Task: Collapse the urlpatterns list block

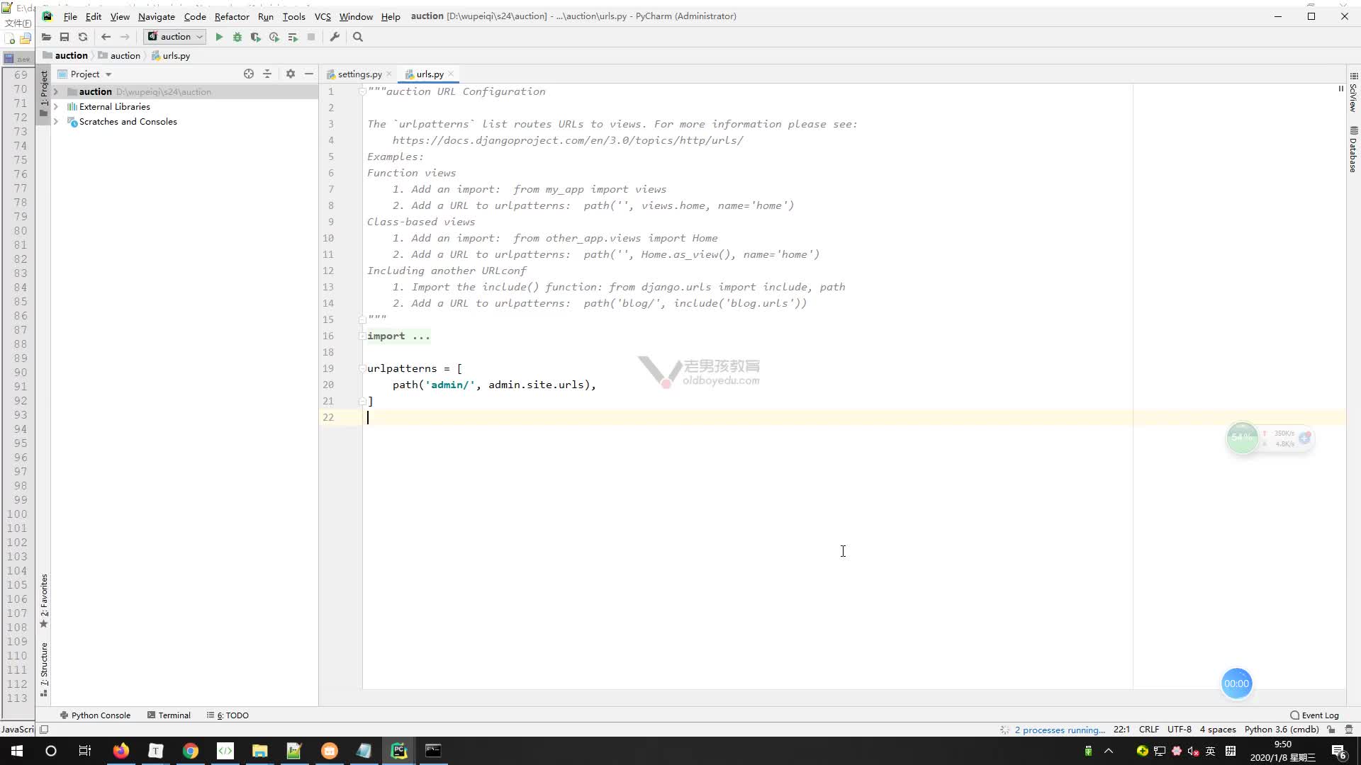Action: [362, 368]
